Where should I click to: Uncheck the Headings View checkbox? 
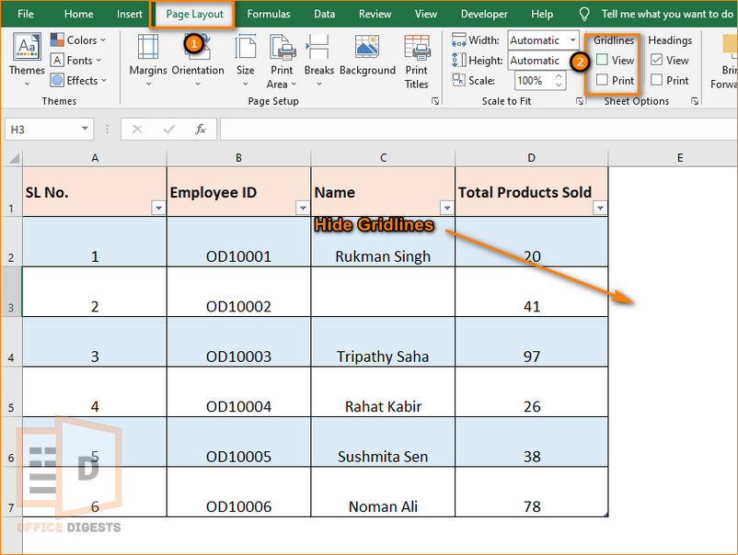click(x=656, y=60)
